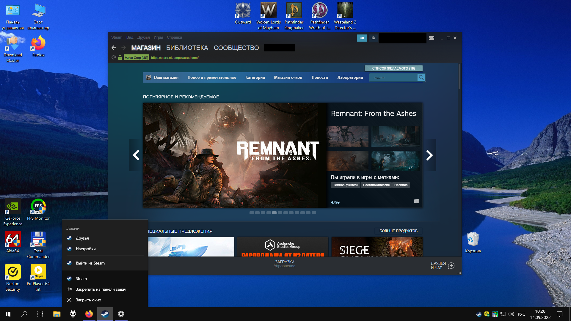The height and width of the screenshot is (321, 571).
Task: Open Outward desktop shortcut
Action: pyautogui.click(x=243, y=14)
